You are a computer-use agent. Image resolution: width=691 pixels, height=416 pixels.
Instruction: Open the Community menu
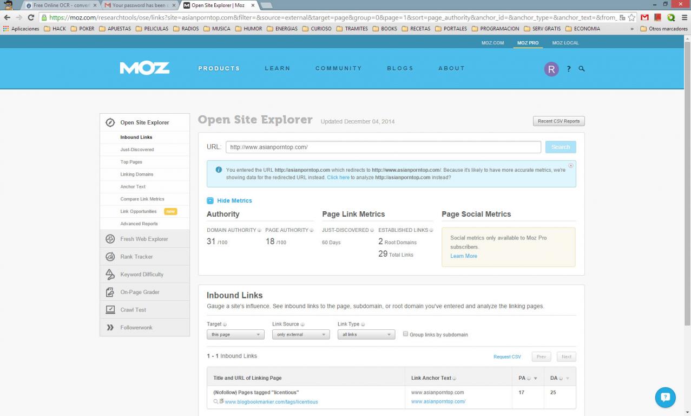point(339,68)
